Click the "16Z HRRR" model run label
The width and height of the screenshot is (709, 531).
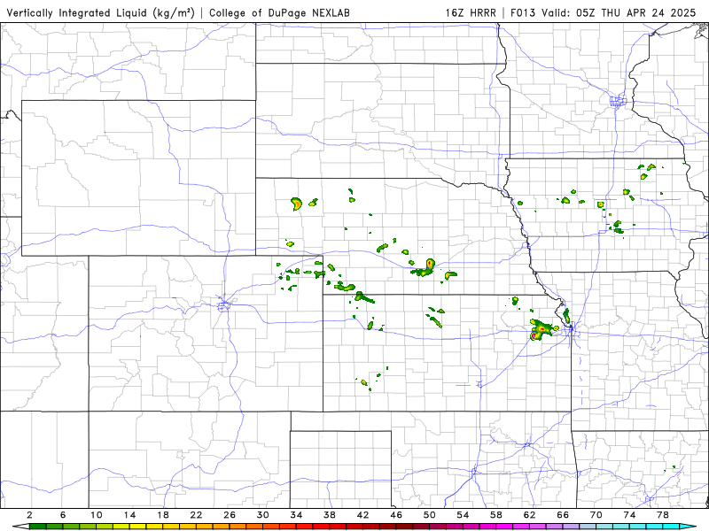point(471,12)
